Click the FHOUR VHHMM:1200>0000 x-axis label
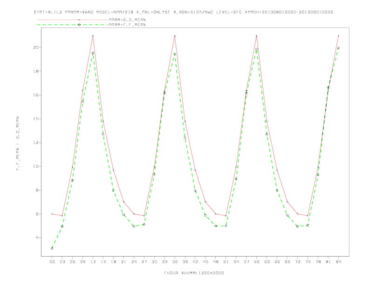 point(194,273)
